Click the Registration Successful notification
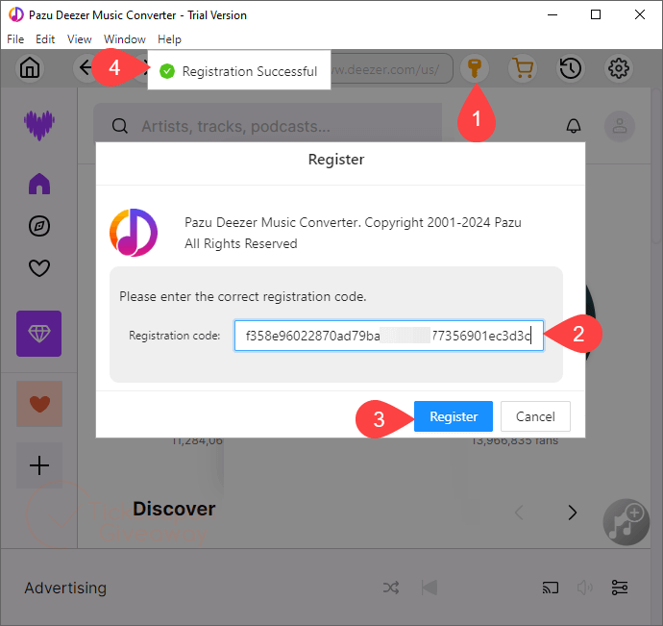This screenshot has height=626, width=663. click(x=239, y=70)
